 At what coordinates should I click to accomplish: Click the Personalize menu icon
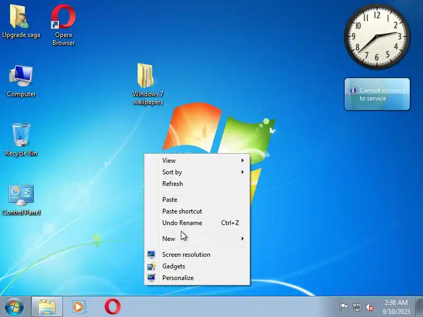pos(151,278)
